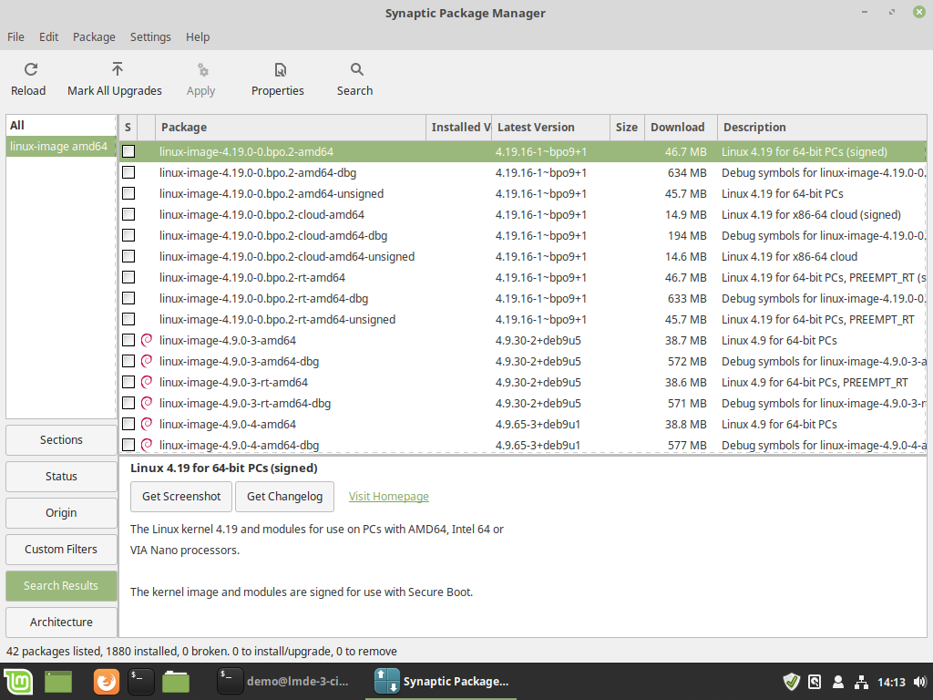Click Debian logo beside linux-image-4.9.0-3-rt-amd64
The width and height of the screenshot is (933, 700).
click(x=147, y=382)
